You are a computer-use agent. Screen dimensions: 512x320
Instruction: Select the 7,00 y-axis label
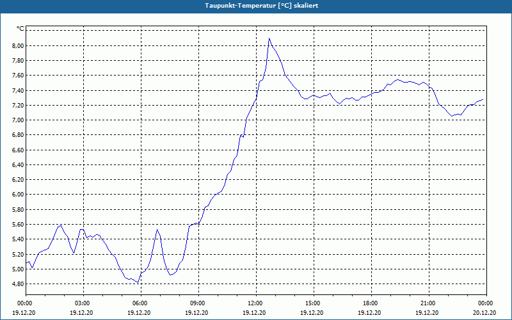[19, 120]
